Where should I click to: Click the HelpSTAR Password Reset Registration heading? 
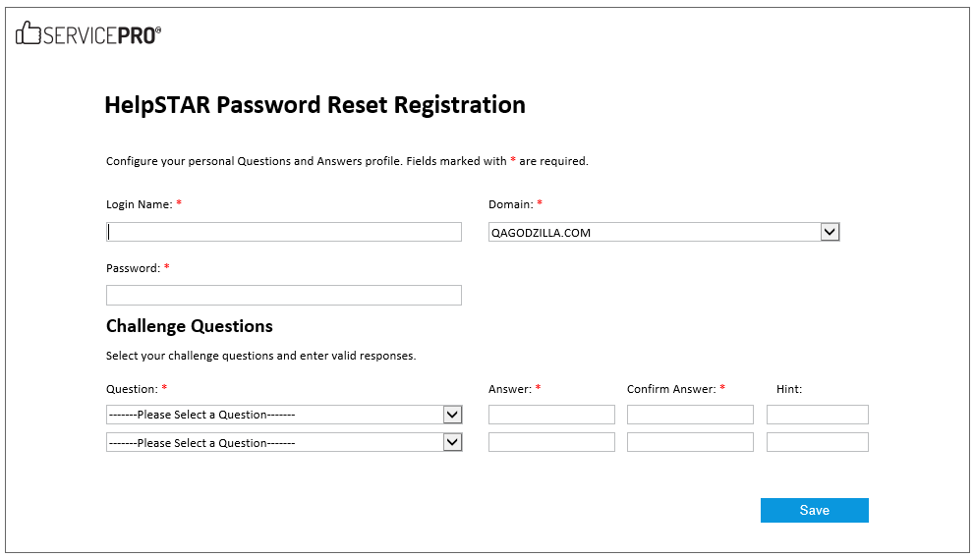coord(315,105)
